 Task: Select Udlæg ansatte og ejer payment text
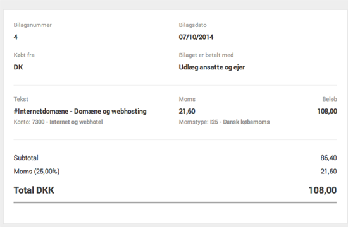(x=212, y=67)
